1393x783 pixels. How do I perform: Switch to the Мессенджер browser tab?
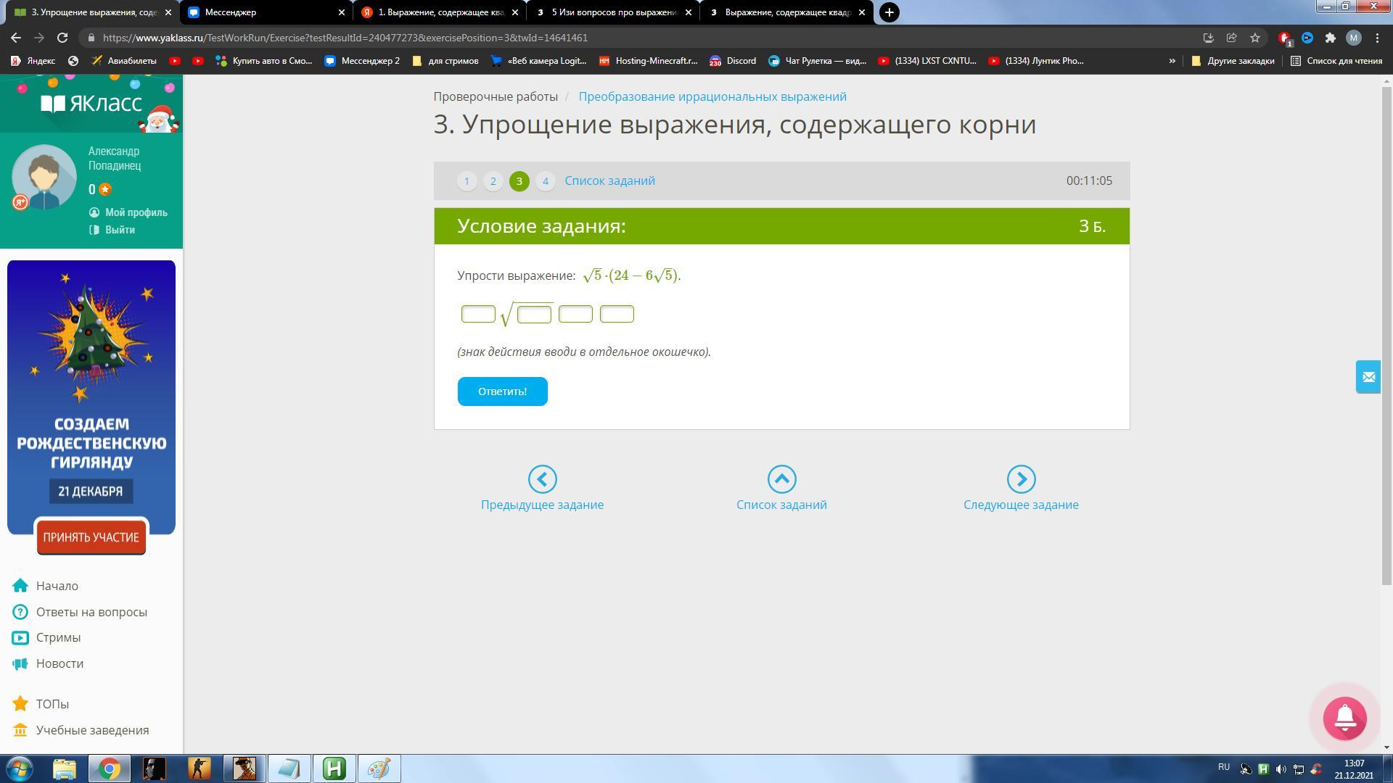click(265, 12)
